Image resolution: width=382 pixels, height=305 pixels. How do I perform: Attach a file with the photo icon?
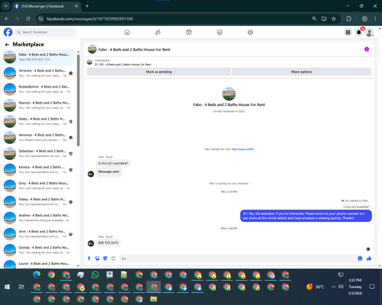pyautogui.click(x=97, y=258)
